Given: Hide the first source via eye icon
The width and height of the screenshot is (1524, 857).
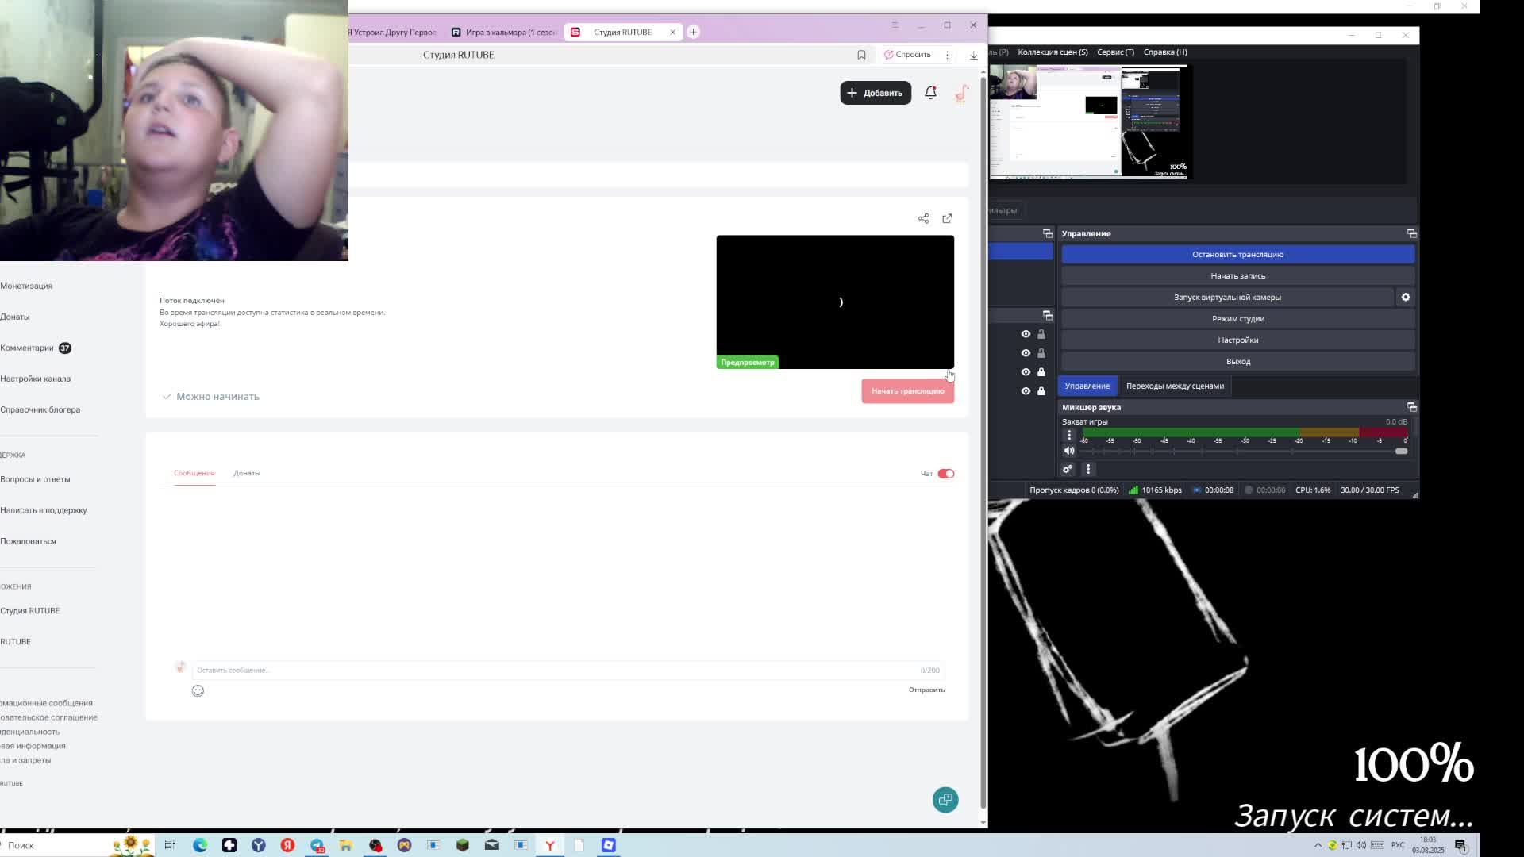Looking at the screenshot, I should (x=1026, y=334).
